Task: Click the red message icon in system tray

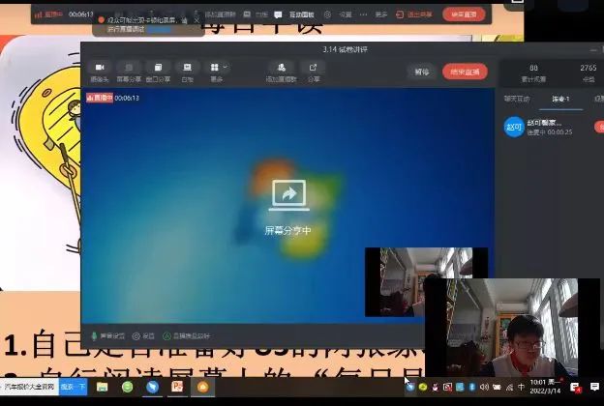Action: click(575, 387)
